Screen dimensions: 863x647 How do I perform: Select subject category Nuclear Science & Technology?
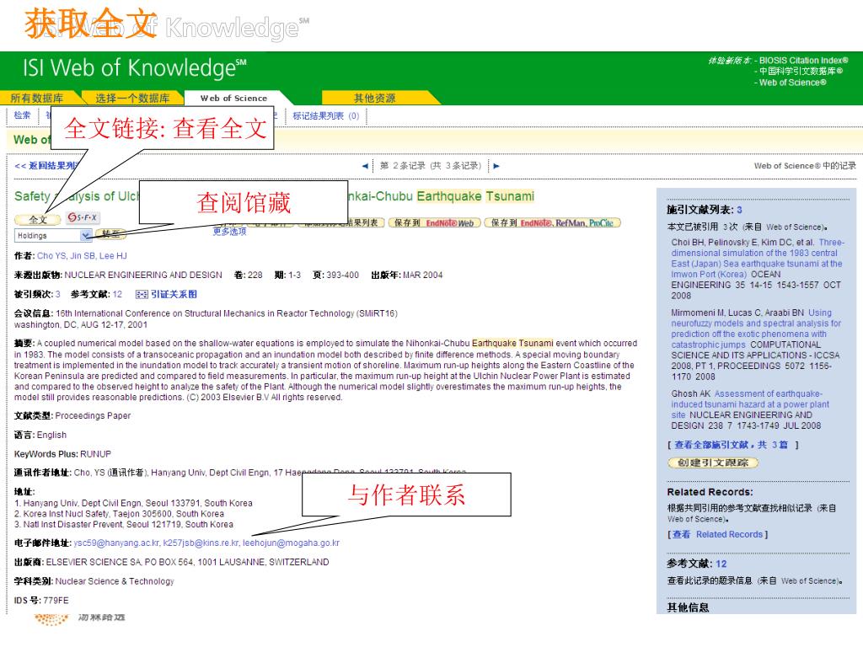tap(115, 581)
